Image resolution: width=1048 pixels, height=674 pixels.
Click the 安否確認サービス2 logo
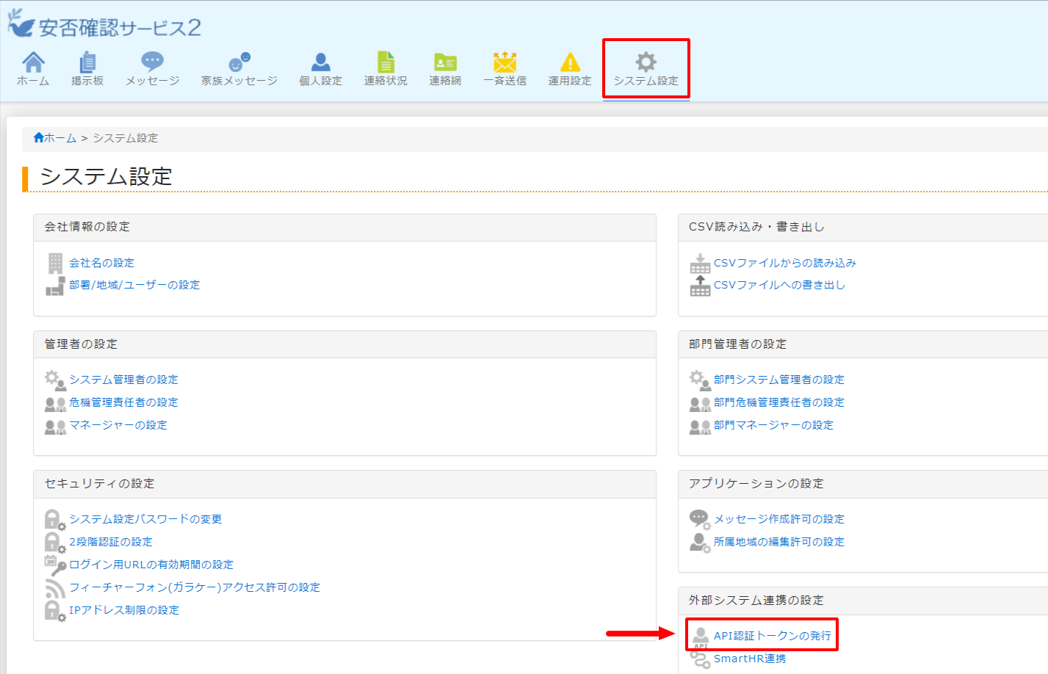[x=104, y=25]
